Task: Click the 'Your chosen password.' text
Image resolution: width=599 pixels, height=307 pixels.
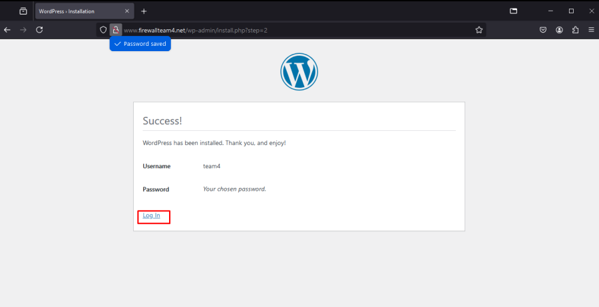Action: (234, 189)
